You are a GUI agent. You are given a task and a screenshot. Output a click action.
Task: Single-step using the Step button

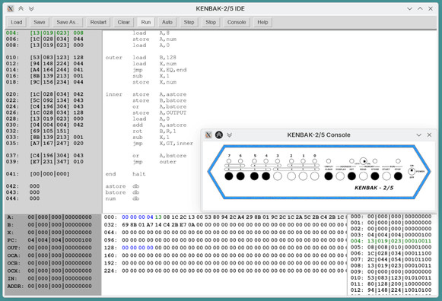[x=189, y=22]
